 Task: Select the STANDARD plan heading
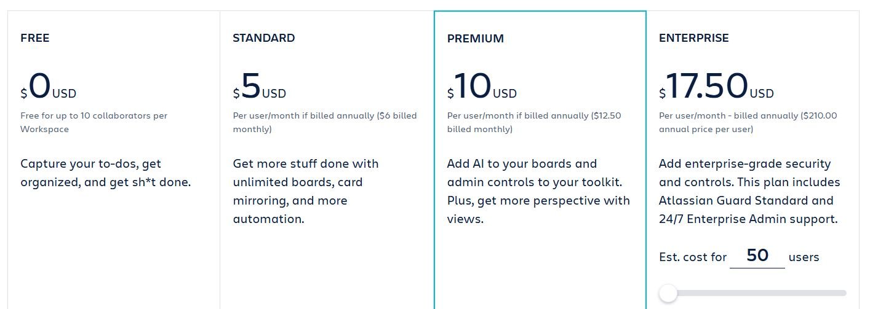coord(264,38)
